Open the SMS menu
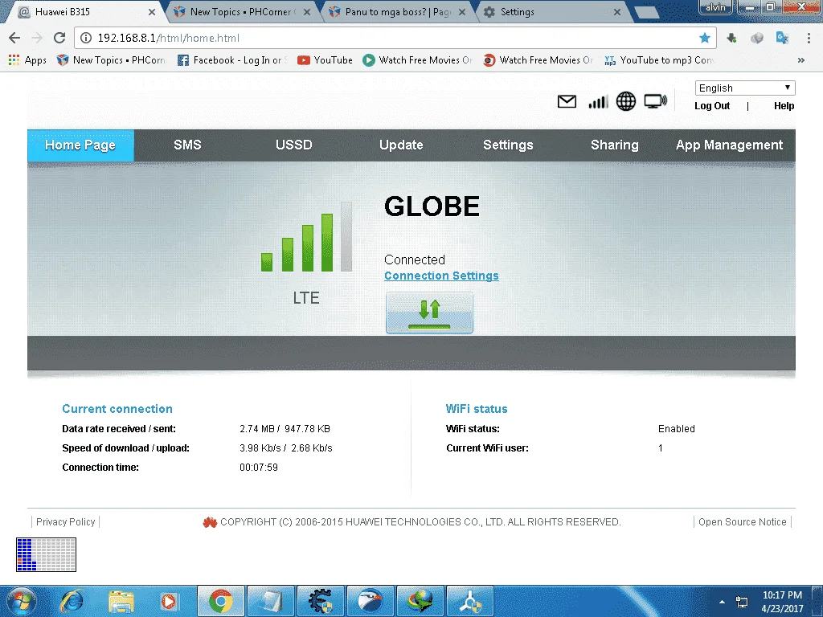This screenshot has height=617, width=823. click(187, 145)
